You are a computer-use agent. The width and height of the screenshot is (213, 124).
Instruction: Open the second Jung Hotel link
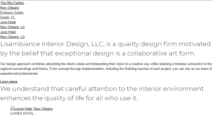[8, 32]
